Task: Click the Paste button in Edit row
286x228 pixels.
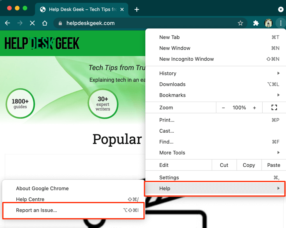Action: [274, 165]
